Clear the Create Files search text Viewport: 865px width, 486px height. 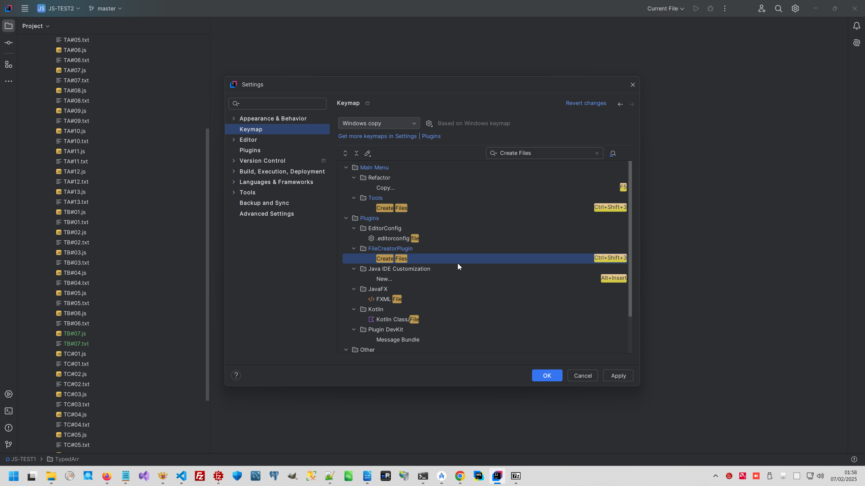click(597, 153)
